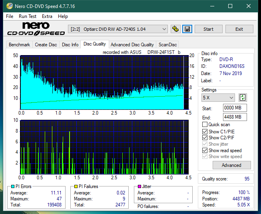Click the Advanced settings button
Viewport: 261px width, 214px height.
(231, 165)
